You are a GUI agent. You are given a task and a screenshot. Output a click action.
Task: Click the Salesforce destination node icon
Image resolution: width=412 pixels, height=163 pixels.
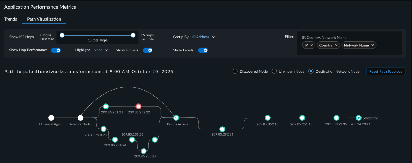pos(358,118)
